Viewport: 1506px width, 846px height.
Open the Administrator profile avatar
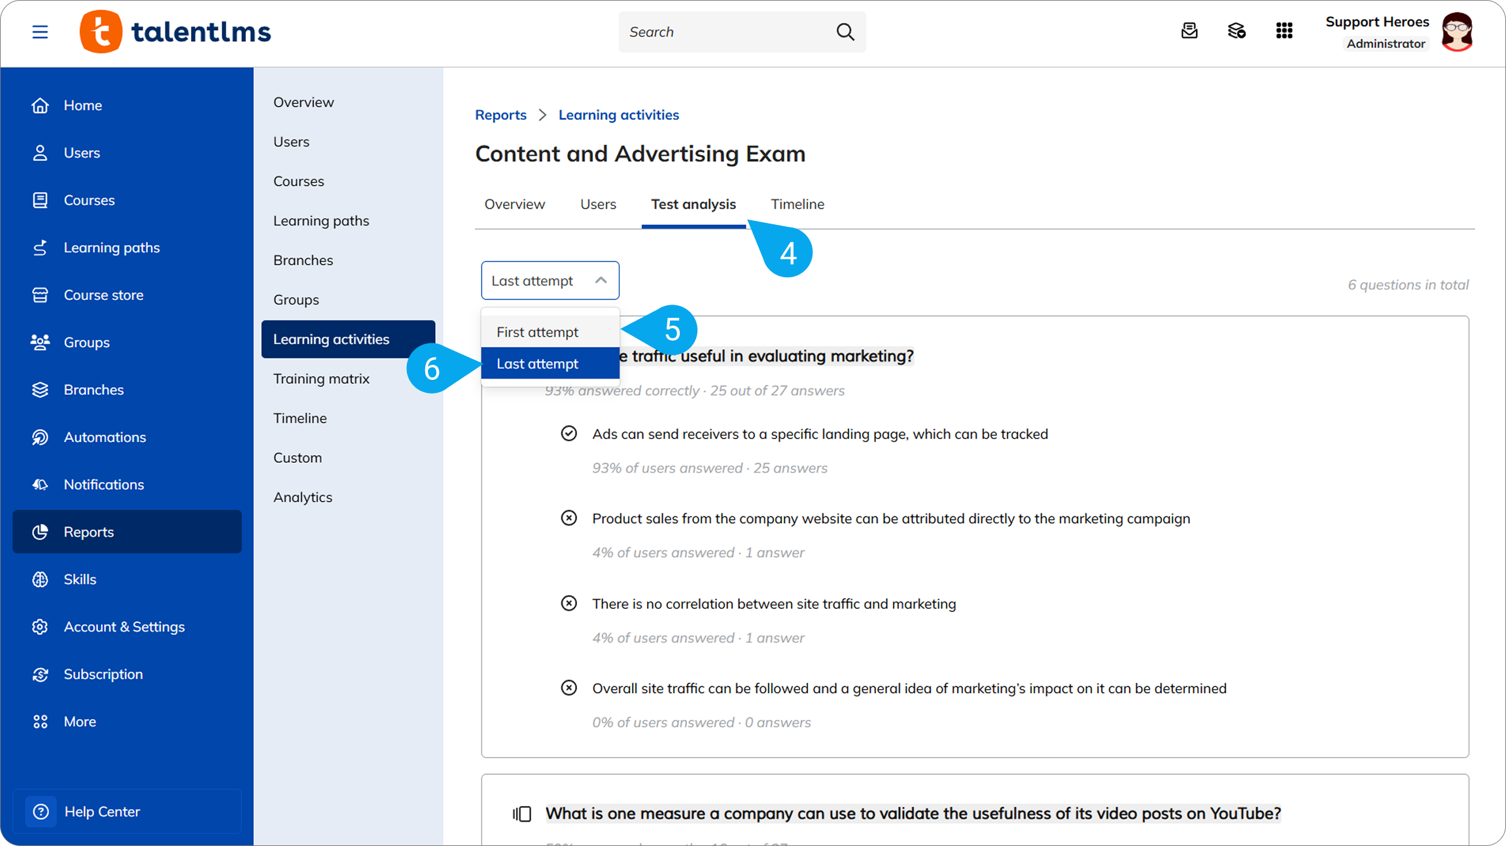[1458, 31]
